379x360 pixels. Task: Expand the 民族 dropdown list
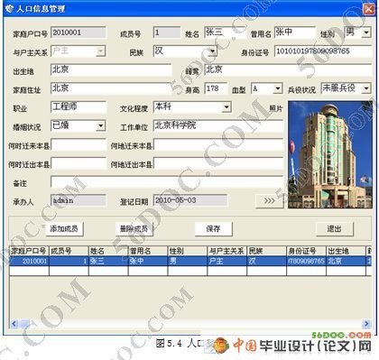(x=212, y=51)
